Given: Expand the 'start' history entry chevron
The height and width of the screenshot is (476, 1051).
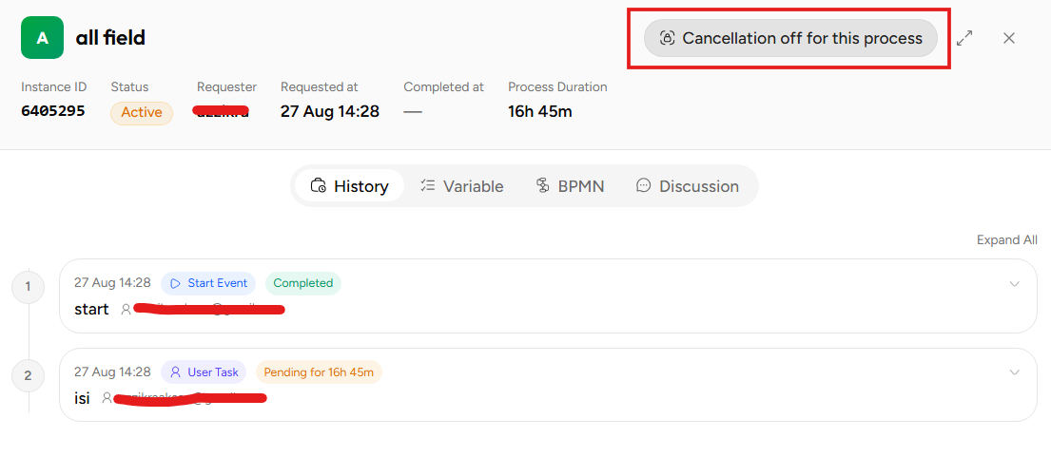Looking at the screenshot, I should pos(1014,284).
